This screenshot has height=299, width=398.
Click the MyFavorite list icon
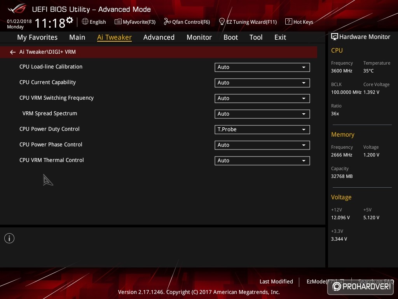[x=118, y=22]
